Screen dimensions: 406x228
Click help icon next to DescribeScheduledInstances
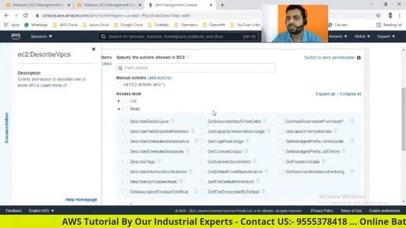tap(188, 151)
